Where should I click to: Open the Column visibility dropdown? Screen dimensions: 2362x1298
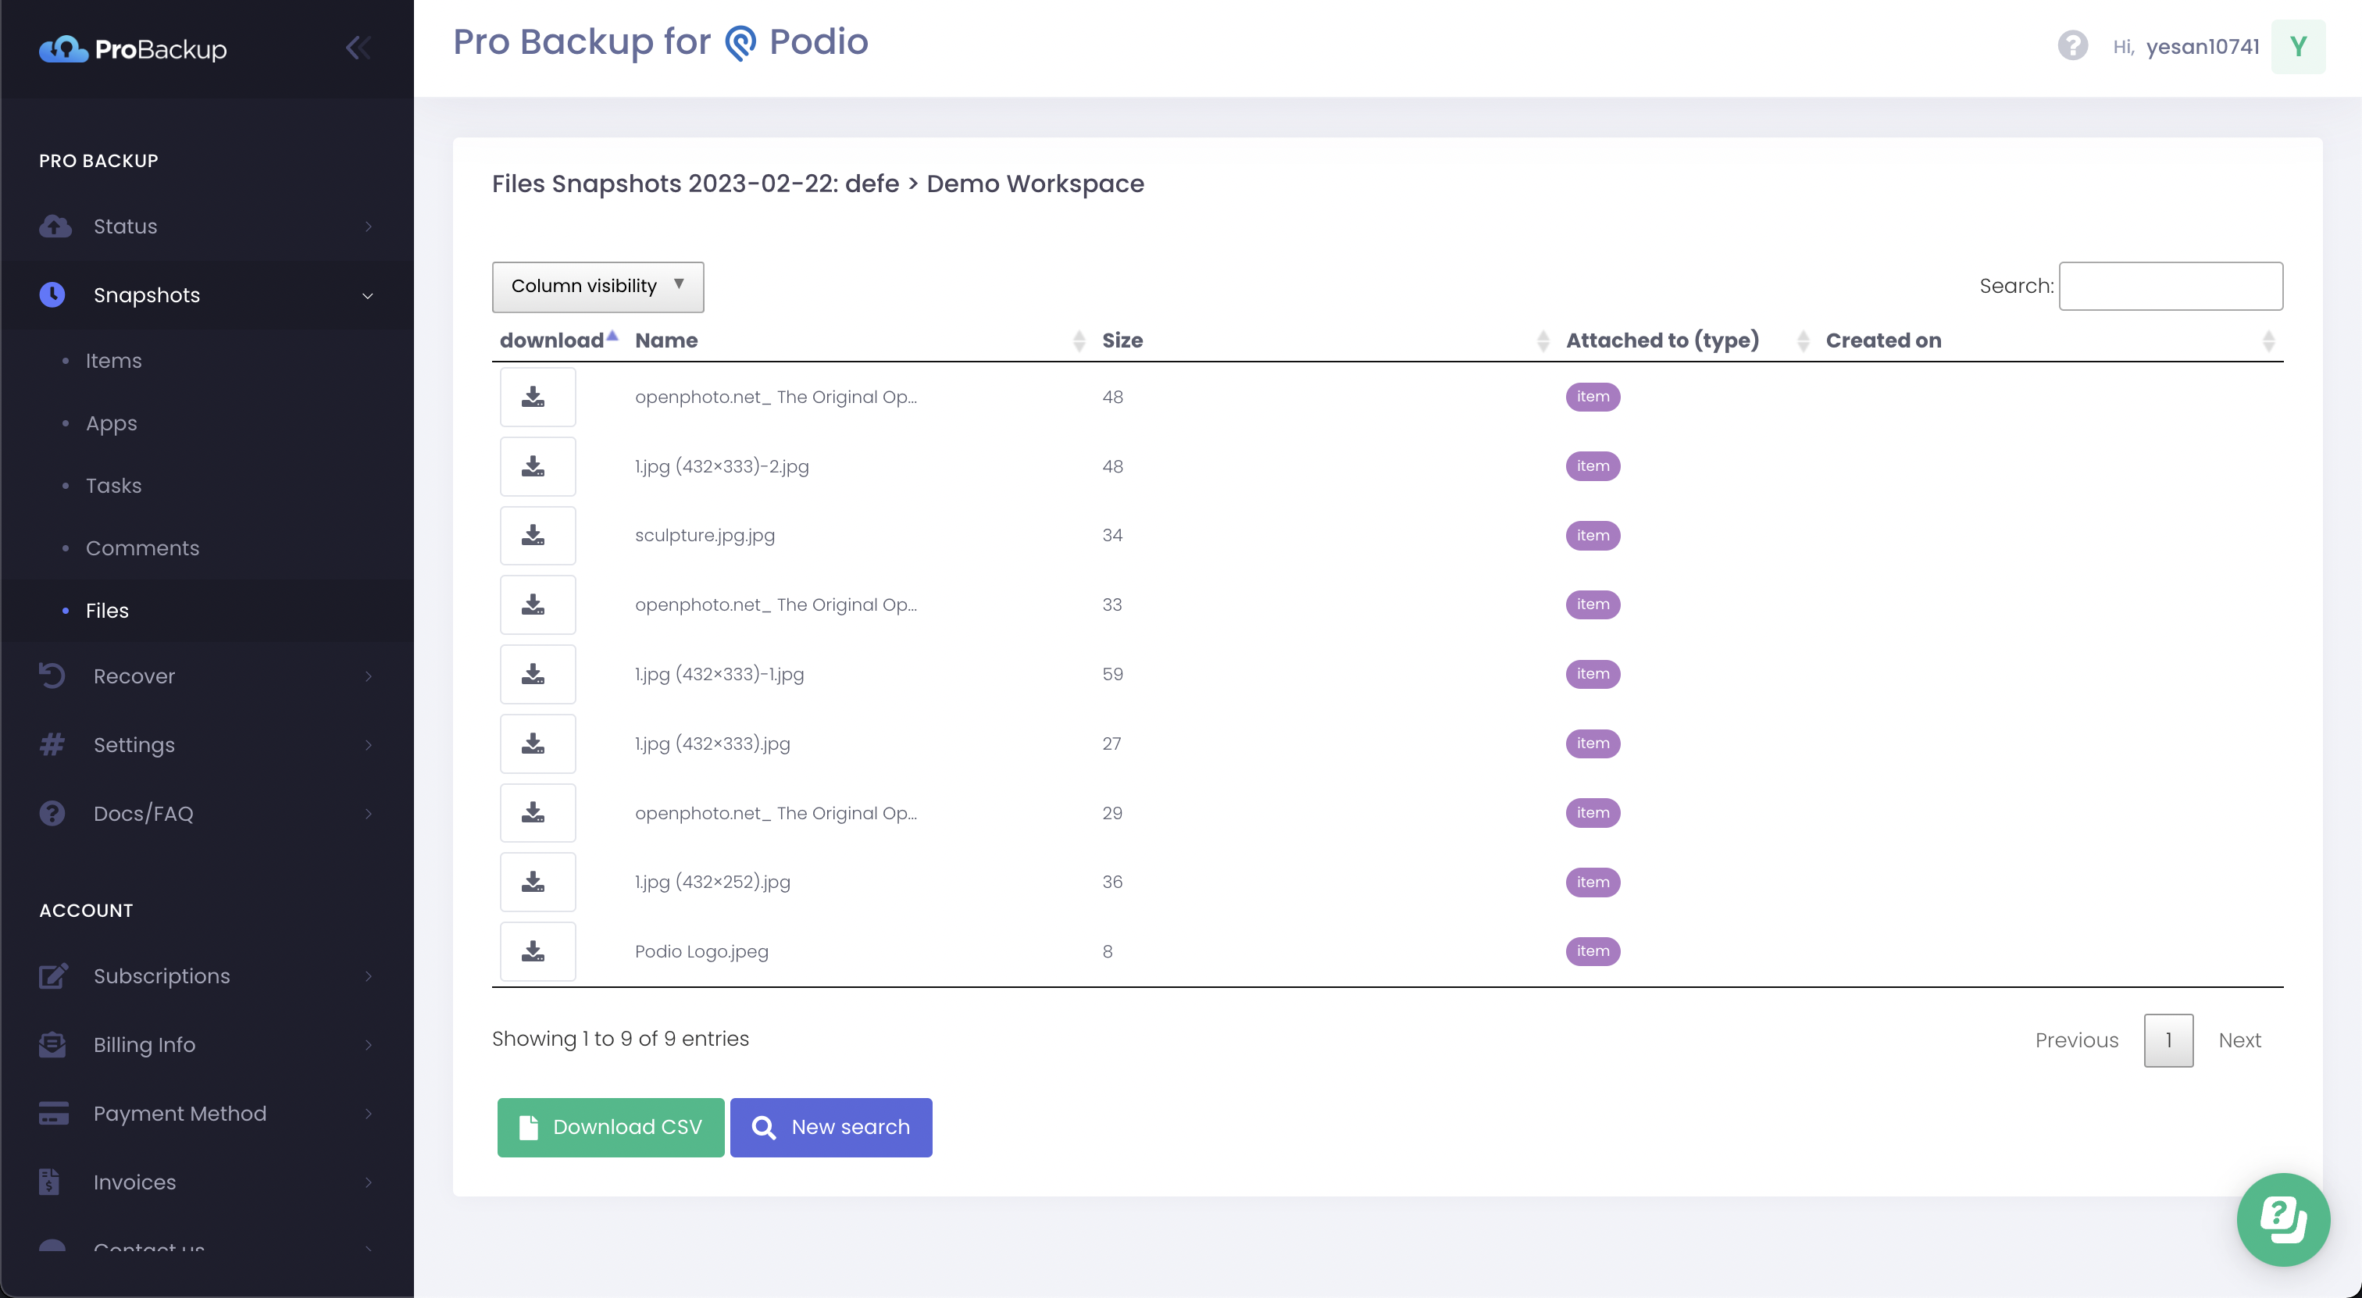point(598,286)
